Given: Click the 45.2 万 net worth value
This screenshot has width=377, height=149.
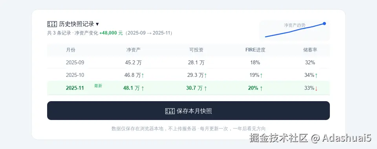Looking at the screenshot, I should pos(134,63).
